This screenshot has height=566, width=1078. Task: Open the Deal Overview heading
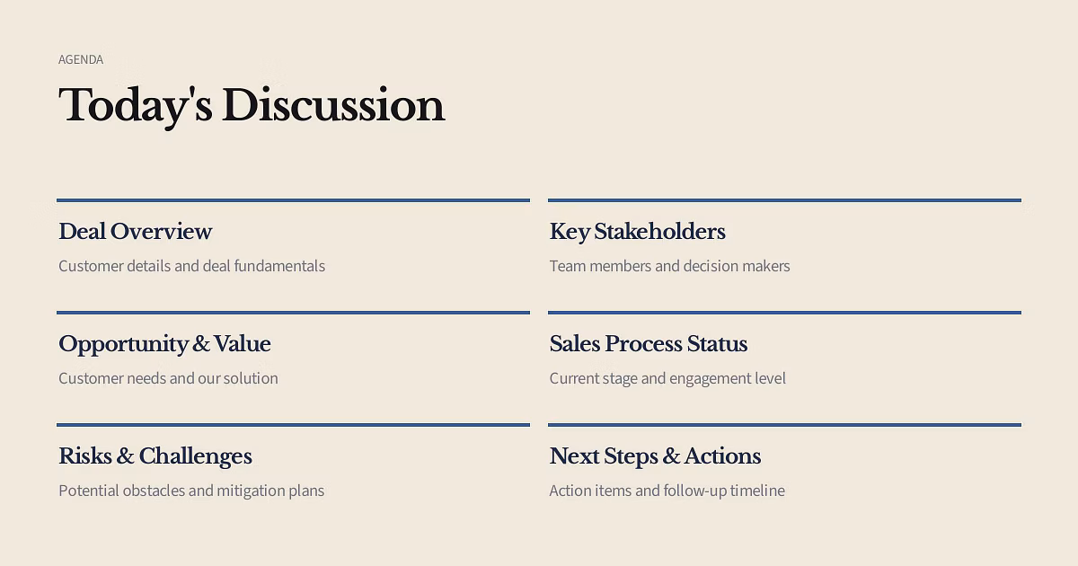[136, 232]
